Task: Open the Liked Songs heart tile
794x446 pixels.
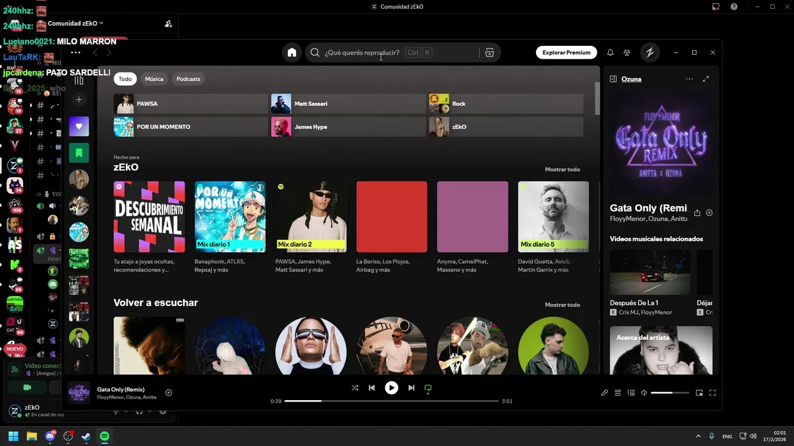Action: coord(79,126)
